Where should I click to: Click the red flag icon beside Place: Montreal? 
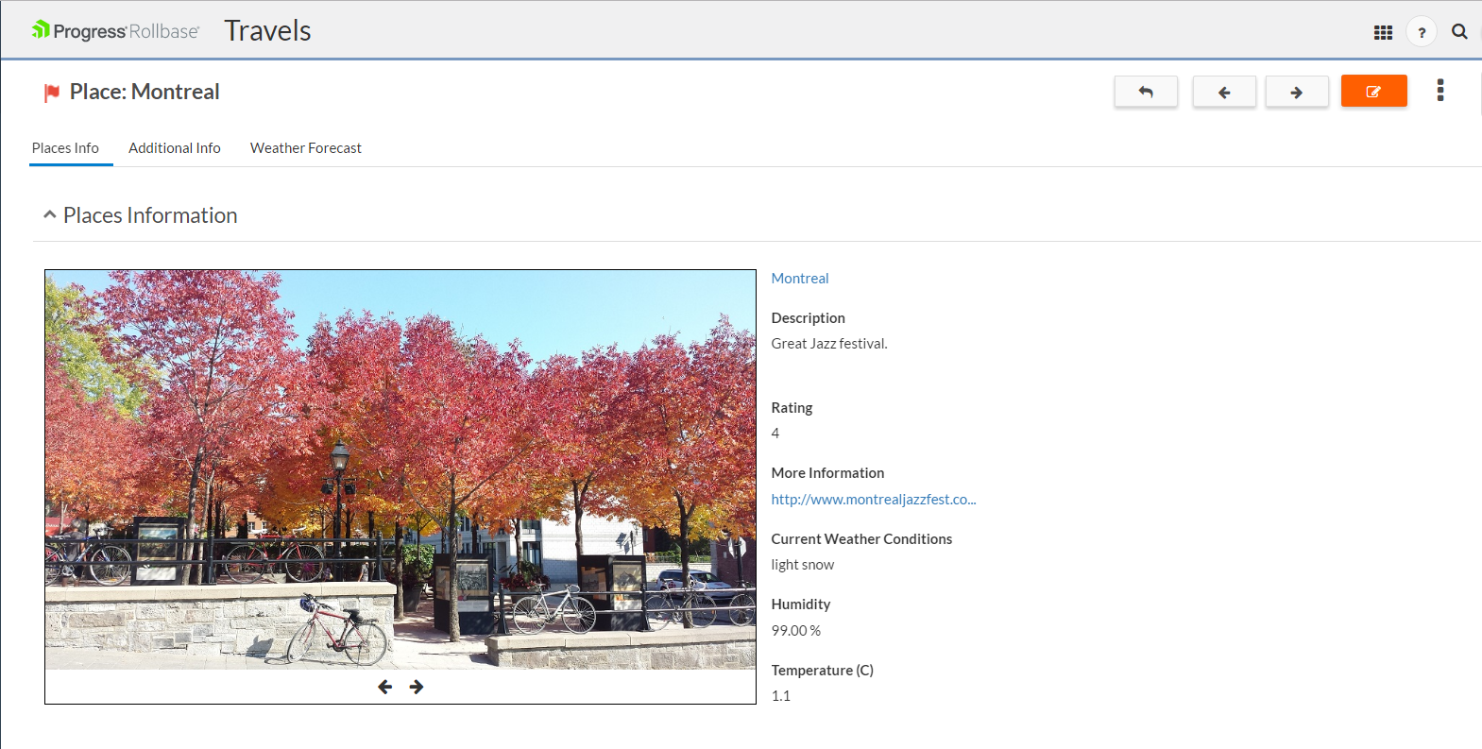point(52,93)
